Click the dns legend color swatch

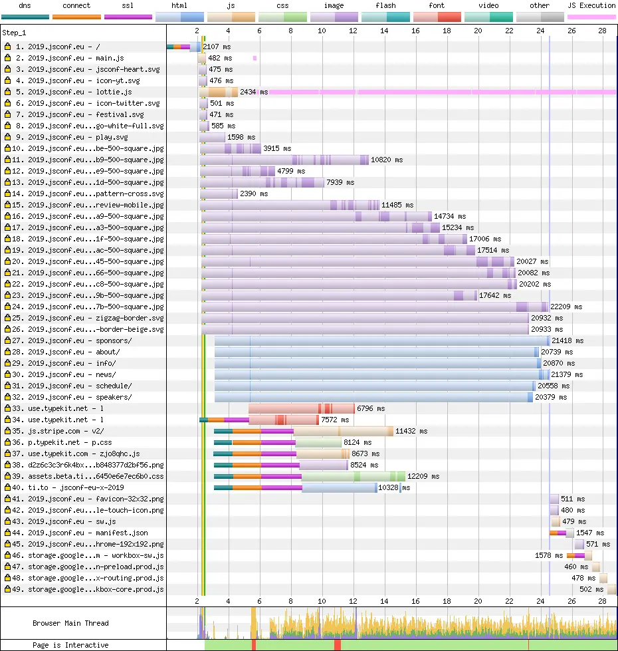click(25, 15)
